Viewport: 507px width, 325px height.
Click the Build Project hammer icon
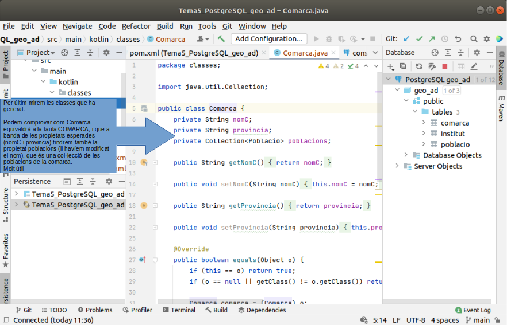[x=221, y=39]
